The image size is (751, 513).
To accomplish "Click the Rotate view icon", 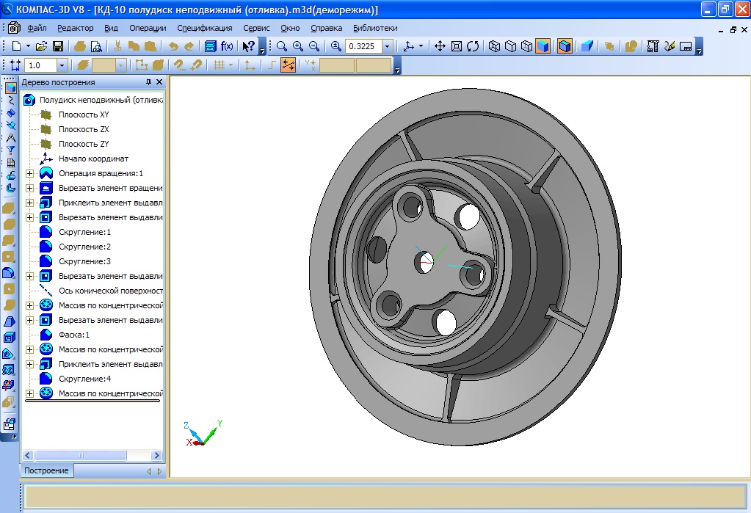I will tap(473, 46).
